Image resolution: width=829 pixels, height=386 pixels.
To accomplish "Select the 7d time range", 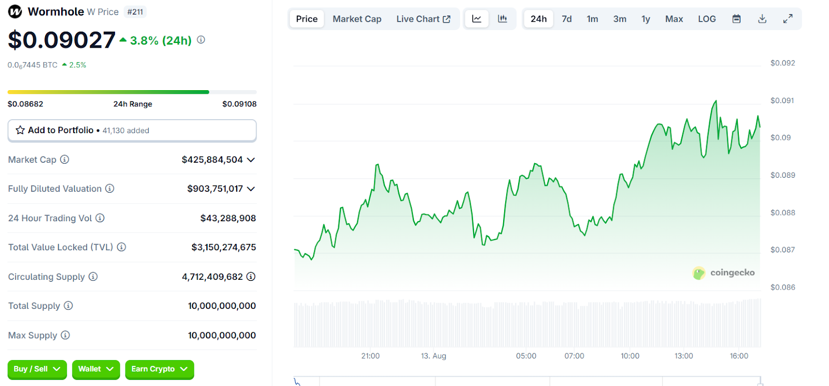I will [x=567, y=19].
